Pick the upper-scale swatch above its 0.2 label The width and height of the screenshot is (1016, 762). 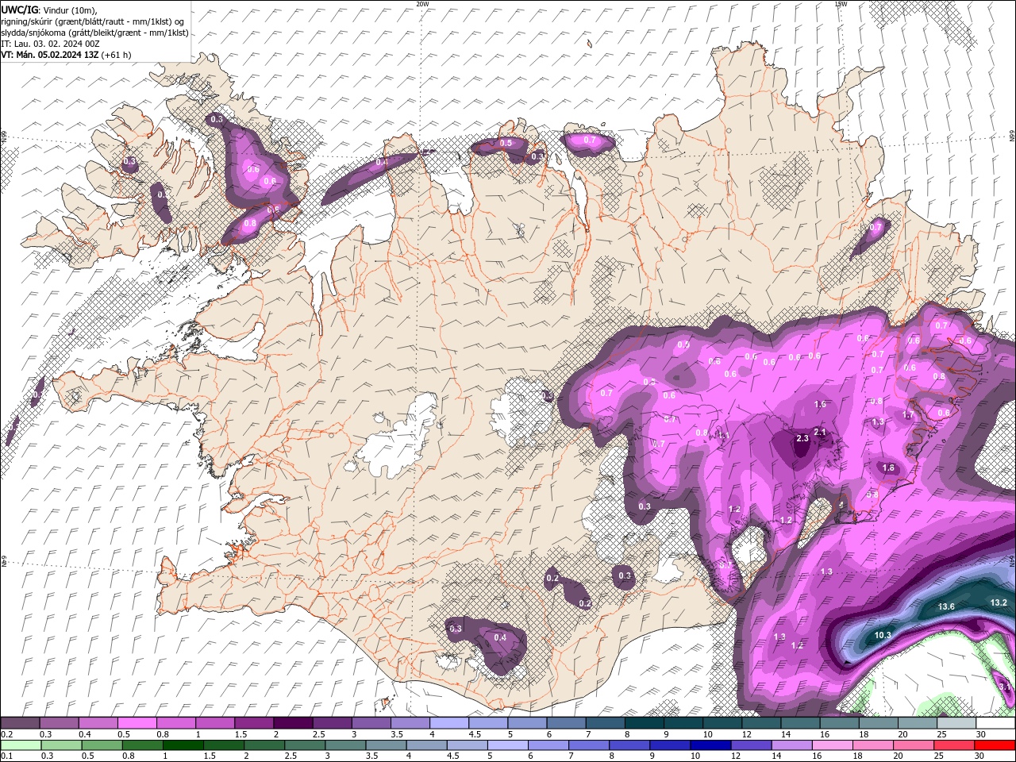[x=20, y=723]
